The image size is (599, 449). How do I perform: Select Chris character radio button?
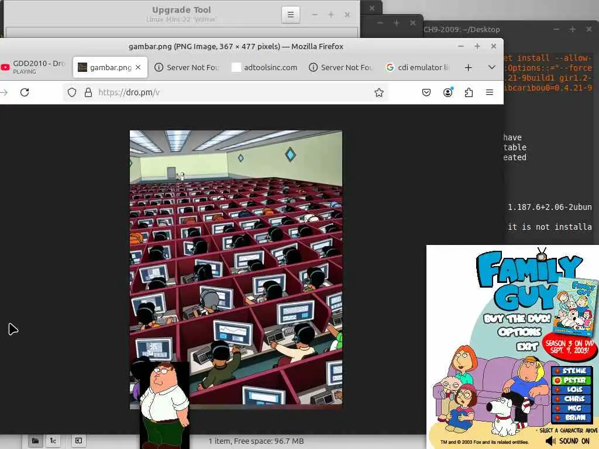coord(557,399)
